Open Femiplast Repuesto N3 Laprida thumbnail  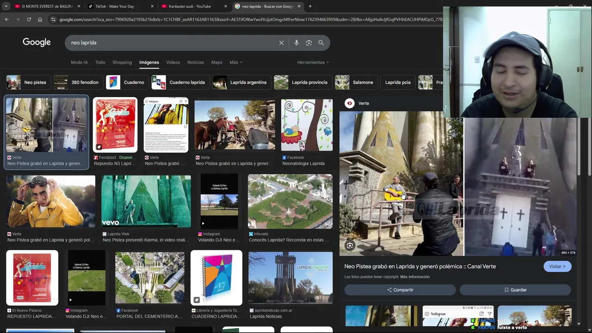point(115,125)
